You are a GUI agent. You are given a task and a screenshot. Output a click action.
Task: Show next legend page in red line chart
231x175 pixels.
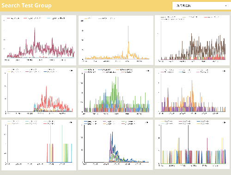click(72, 70)
